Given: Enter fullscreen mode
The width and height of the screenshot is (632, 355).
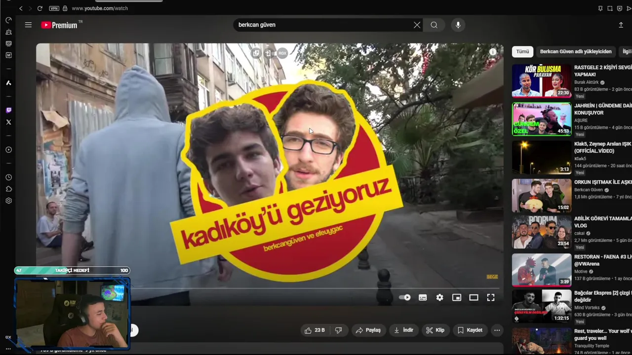Looking at the screenshot, I should click(x=491, y=297).
